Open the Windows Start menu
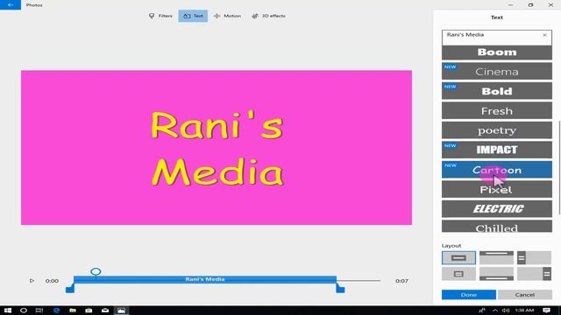 coord(8,311)
